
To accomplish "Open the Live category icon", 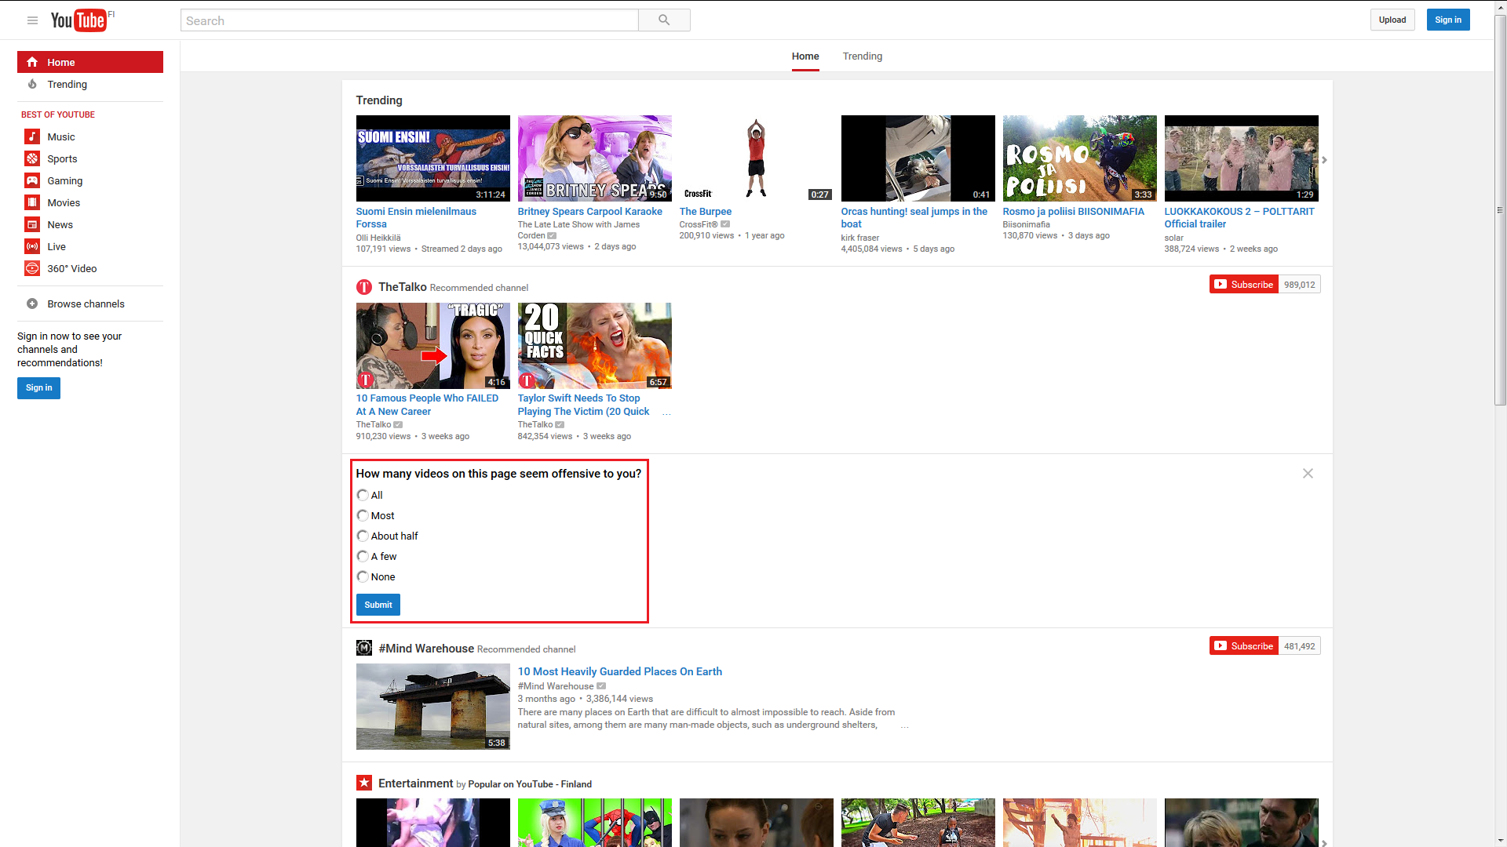I will click(32, 246).
